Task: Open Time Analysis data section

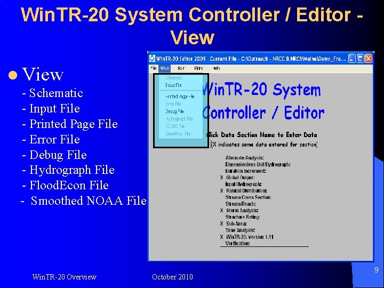Action: (x=240, y=230)
